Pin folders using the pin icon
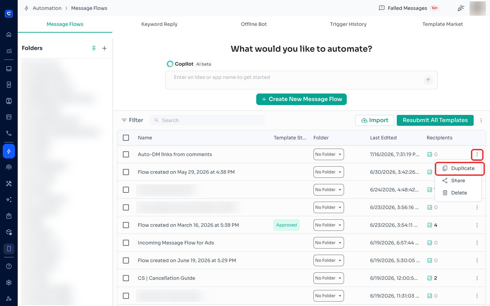490x306 pixels. [94, 48]
